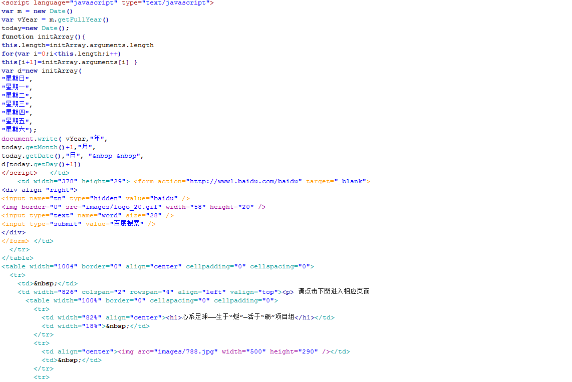Click the line "d[today.getDay()+1])"

point(41,164)
